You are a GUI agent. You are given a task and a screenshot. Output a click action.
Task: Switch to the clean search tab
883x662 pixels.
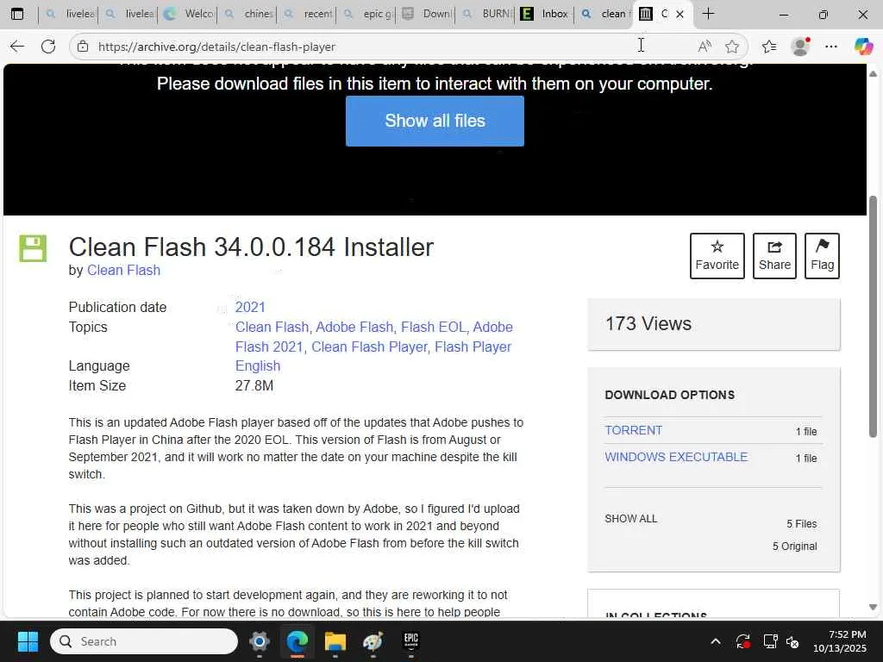coord(604,14)
